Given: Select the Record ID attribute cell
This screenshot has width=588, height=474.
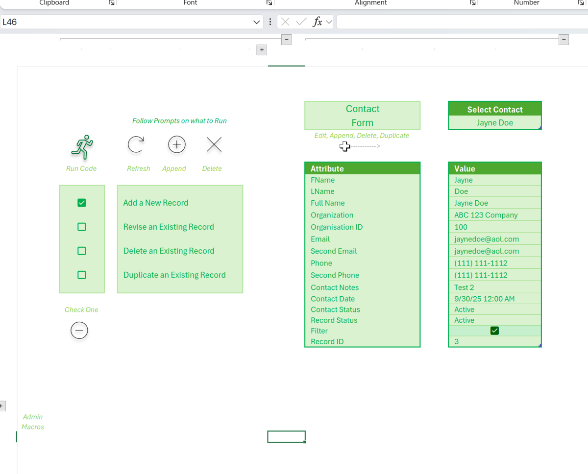Looking at the screenshot, I should [x=363, y=342].
